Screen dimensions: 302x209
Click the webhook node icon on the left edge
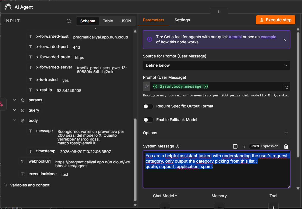click(2, 104)
